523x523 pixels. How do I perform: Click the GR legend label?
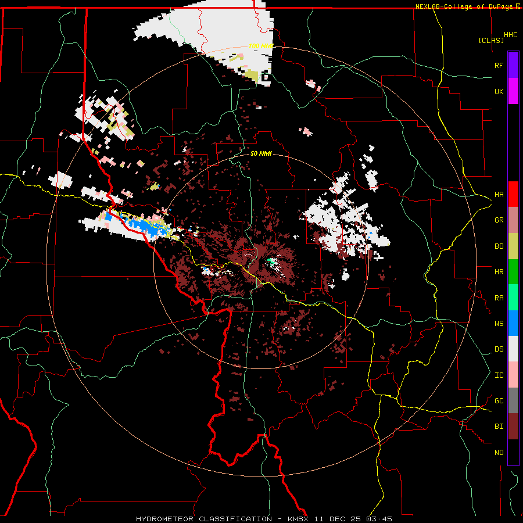[x=499, y=220]
